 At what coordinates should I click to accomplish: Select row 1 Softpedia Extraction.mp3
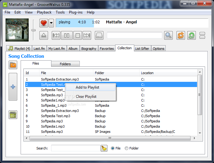[111, 79]
